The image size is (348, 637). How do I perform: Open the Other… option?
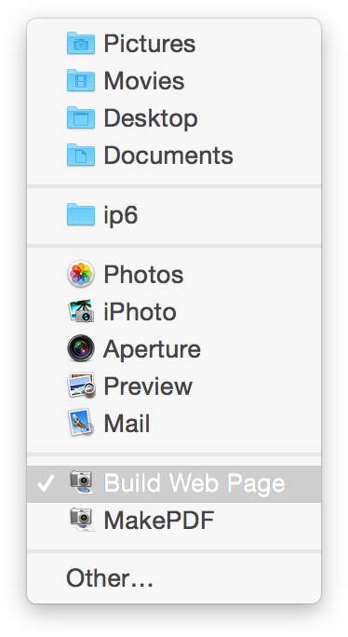[x=174, y=578]
